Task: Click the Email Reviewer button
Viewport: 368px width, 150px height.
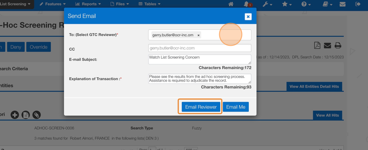Action: tap(201, 107)
